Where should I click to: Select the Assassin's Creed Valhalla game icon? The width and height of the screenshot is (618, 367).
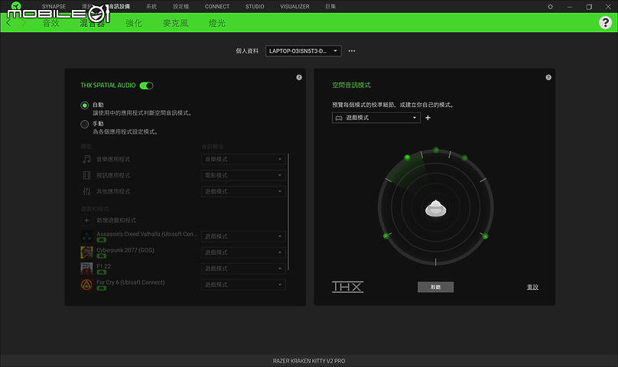[86, 236]
